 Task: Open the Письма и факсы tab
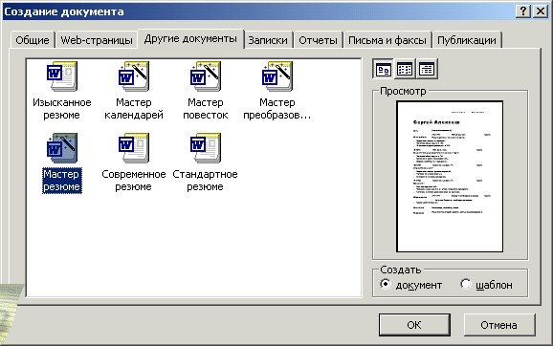coord(387,40)
